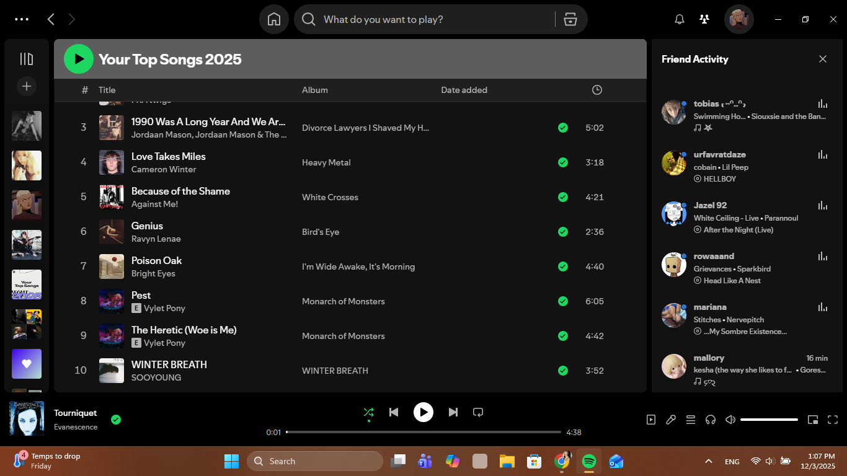Open the Now Playing view icon
Image resolution: width=847 pixels, height=476 pixels.
651,420
